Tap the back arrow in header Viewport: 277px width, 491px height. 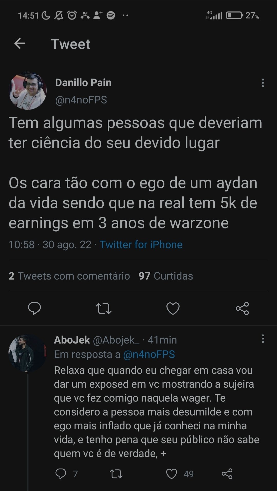tap(20, 43)
